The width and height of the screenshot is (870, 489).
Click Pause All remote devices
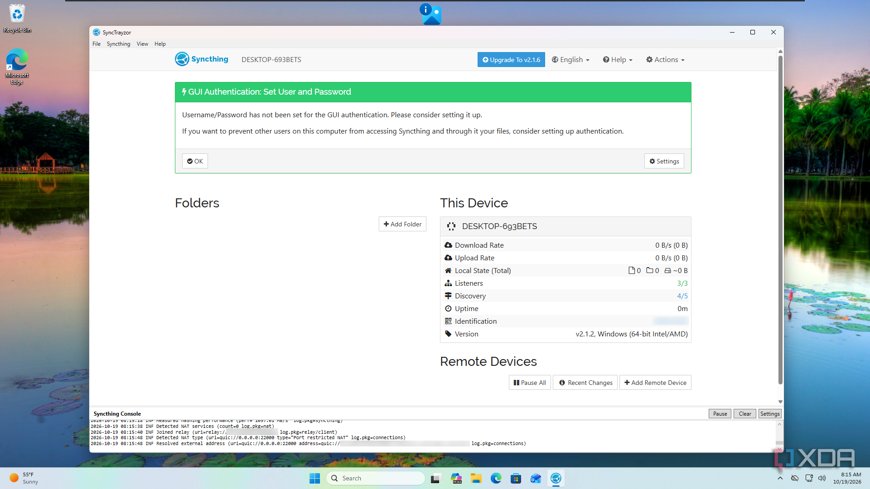[530, 383]
